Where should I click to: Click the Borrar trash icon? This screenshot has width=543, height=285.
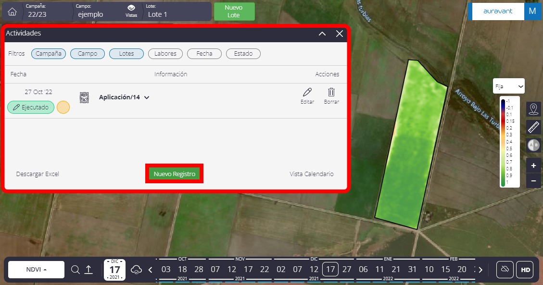[x=331, y=93]
